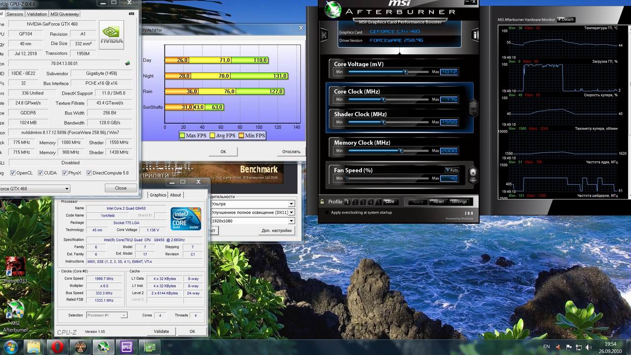The height and width of the screenshot is (355, 631).
Task: Open the About tab in CPU-Z
Action: (175, 195)
